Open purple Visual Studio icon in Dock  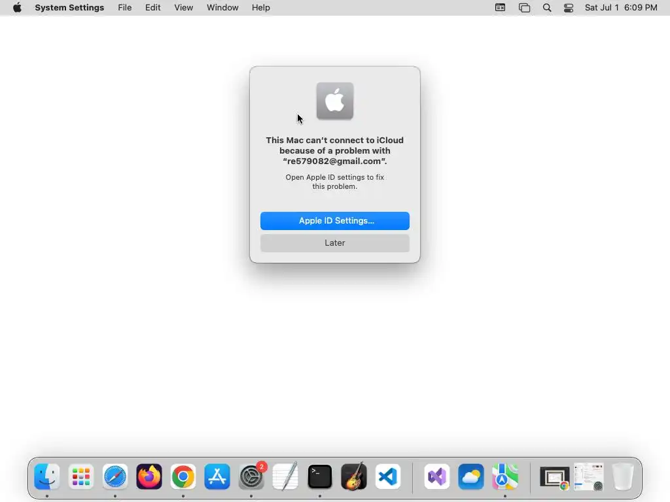click(436, 477)
